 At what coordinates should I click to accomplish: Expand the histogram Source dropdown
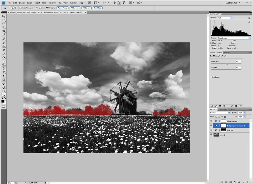click(234, 38)
